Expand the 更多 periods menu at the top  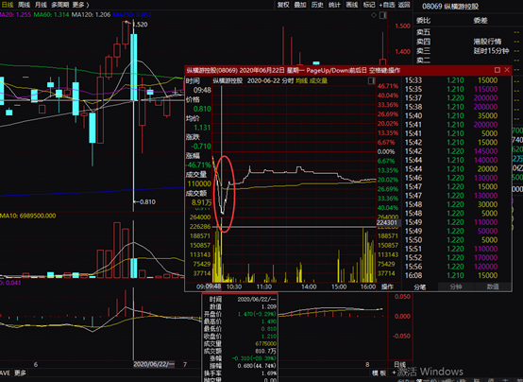point(80,5)
